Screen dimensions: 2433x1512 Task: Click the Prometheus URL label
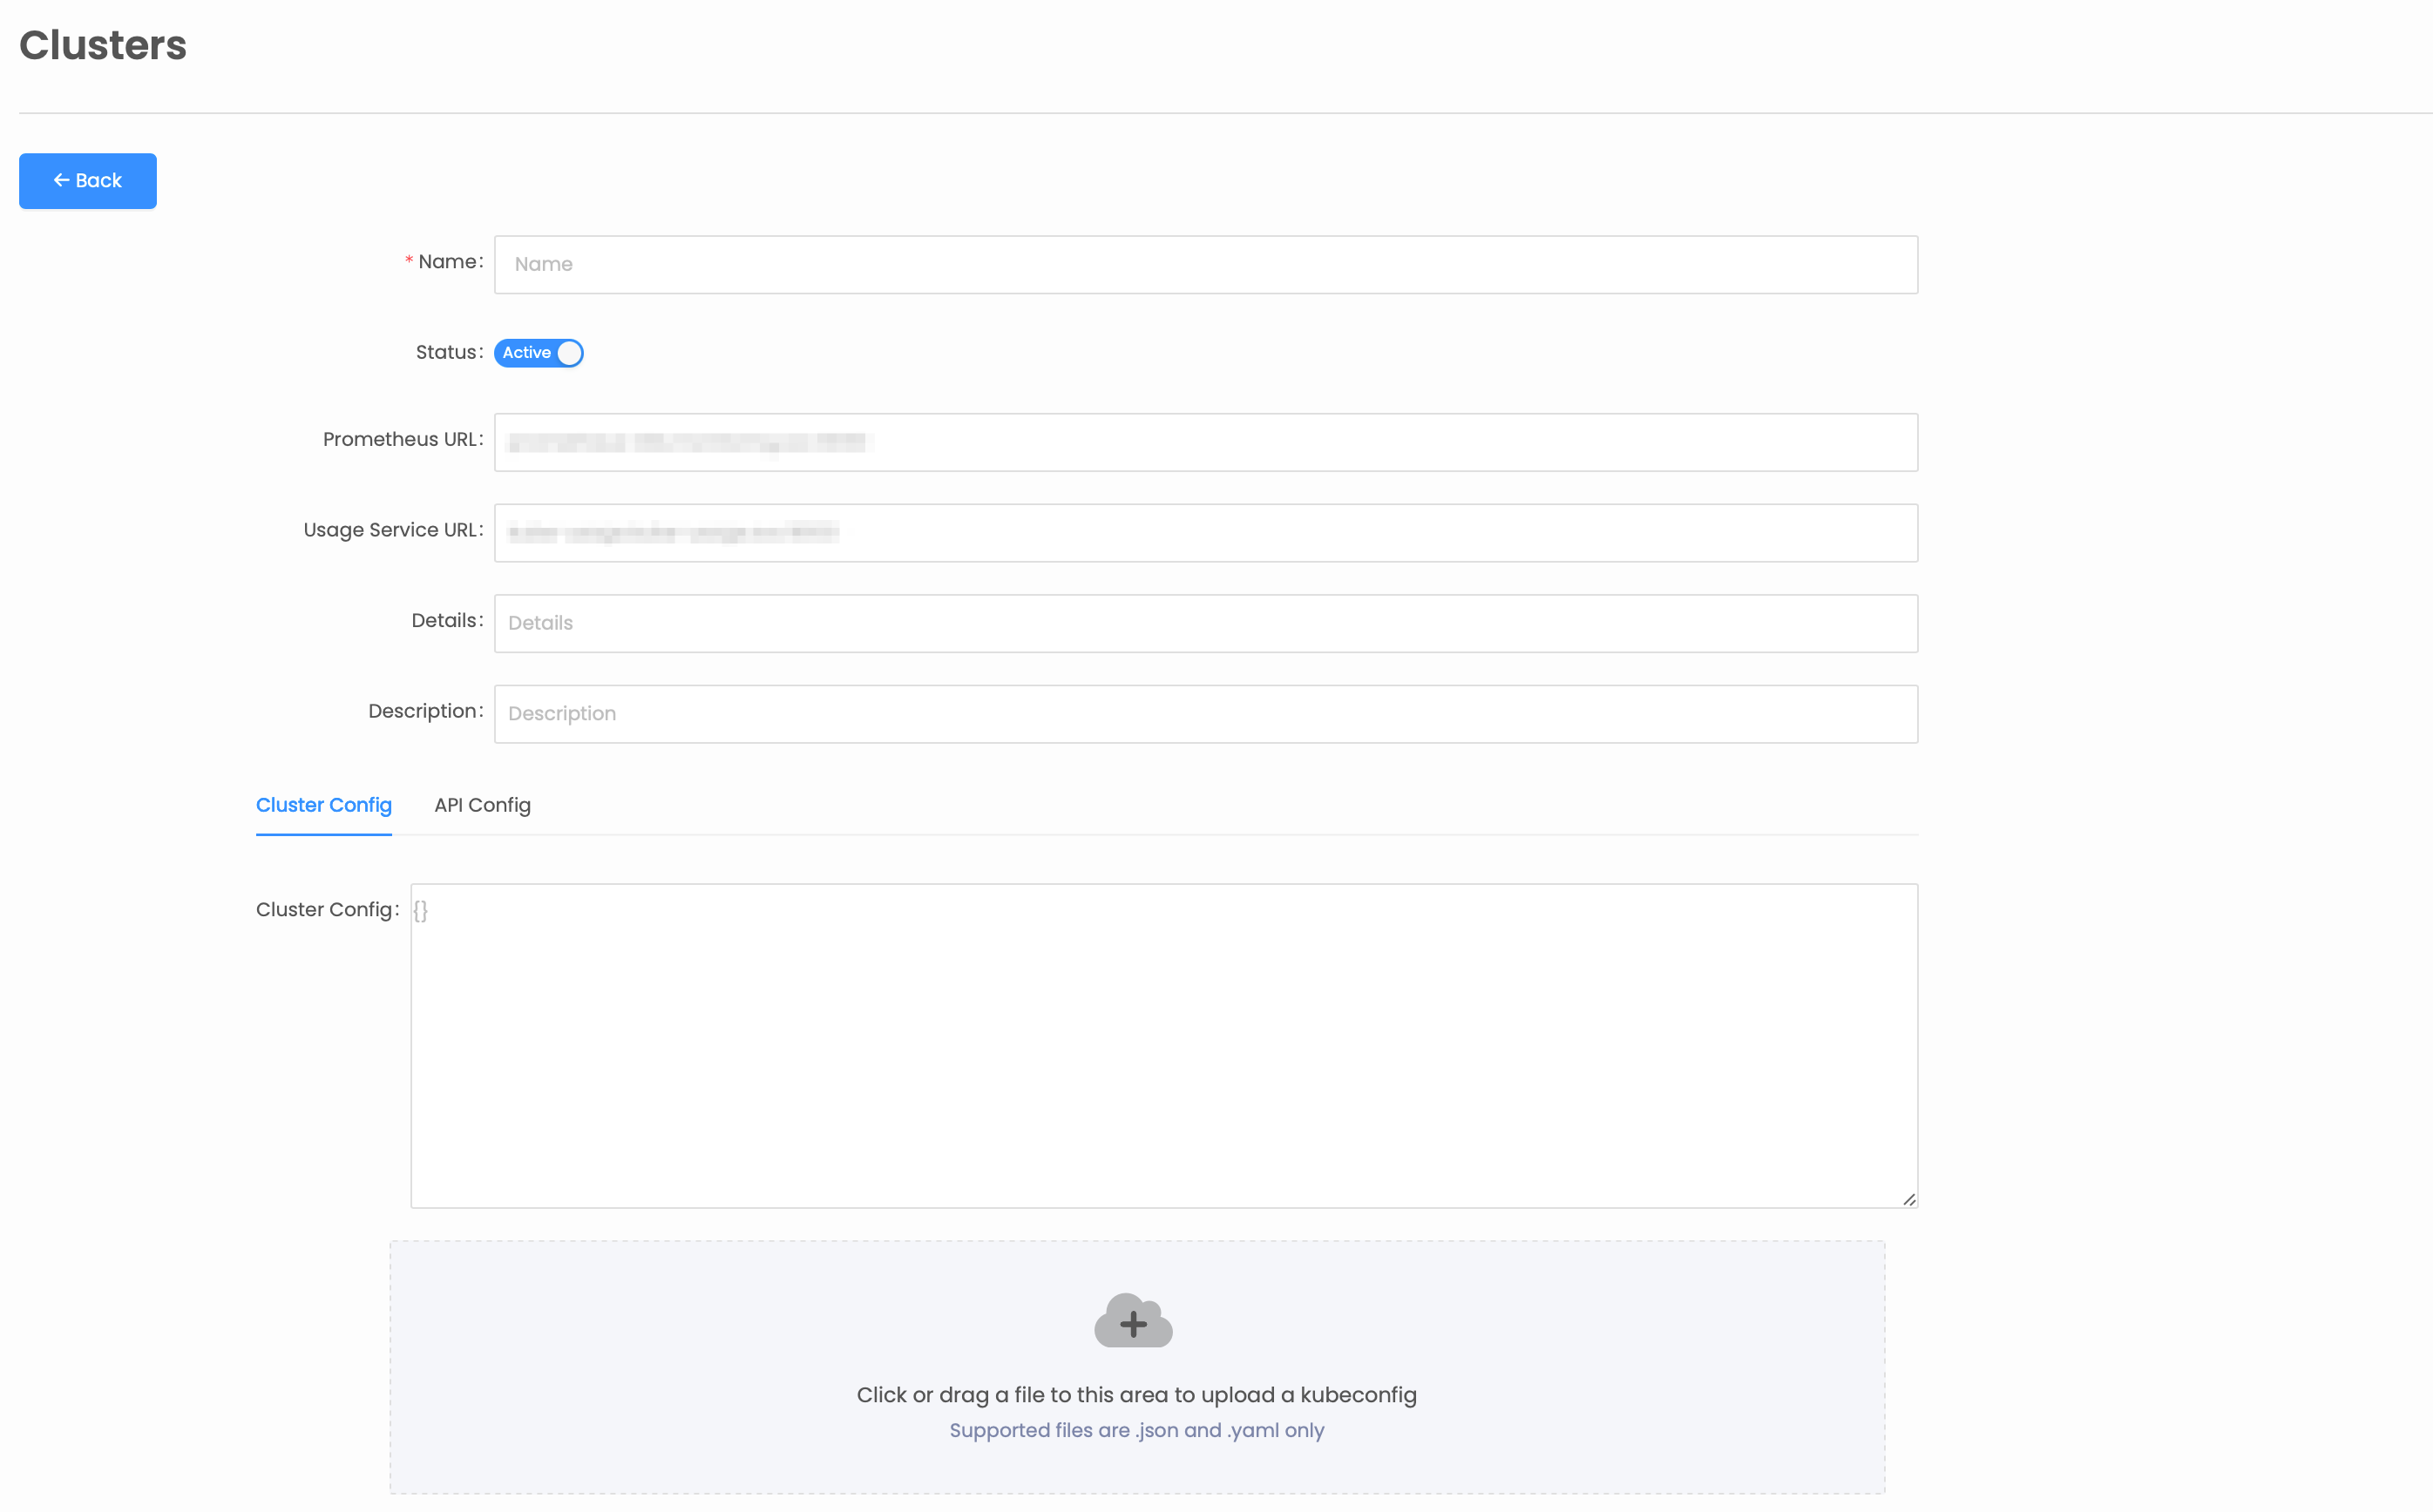pos(401,440)
